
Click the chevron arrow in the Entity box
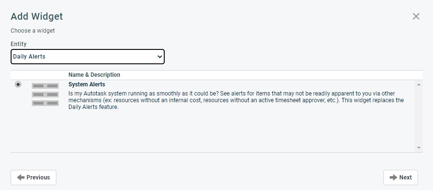(159, 57)
